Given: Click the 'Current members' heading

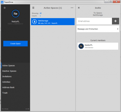Looking at the screenshot, I should pyautogui.click(x=98, y=40).
